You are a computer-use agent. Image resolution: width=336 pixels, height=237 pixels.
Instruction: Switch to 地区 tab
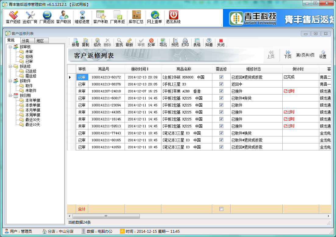point(41,41)
